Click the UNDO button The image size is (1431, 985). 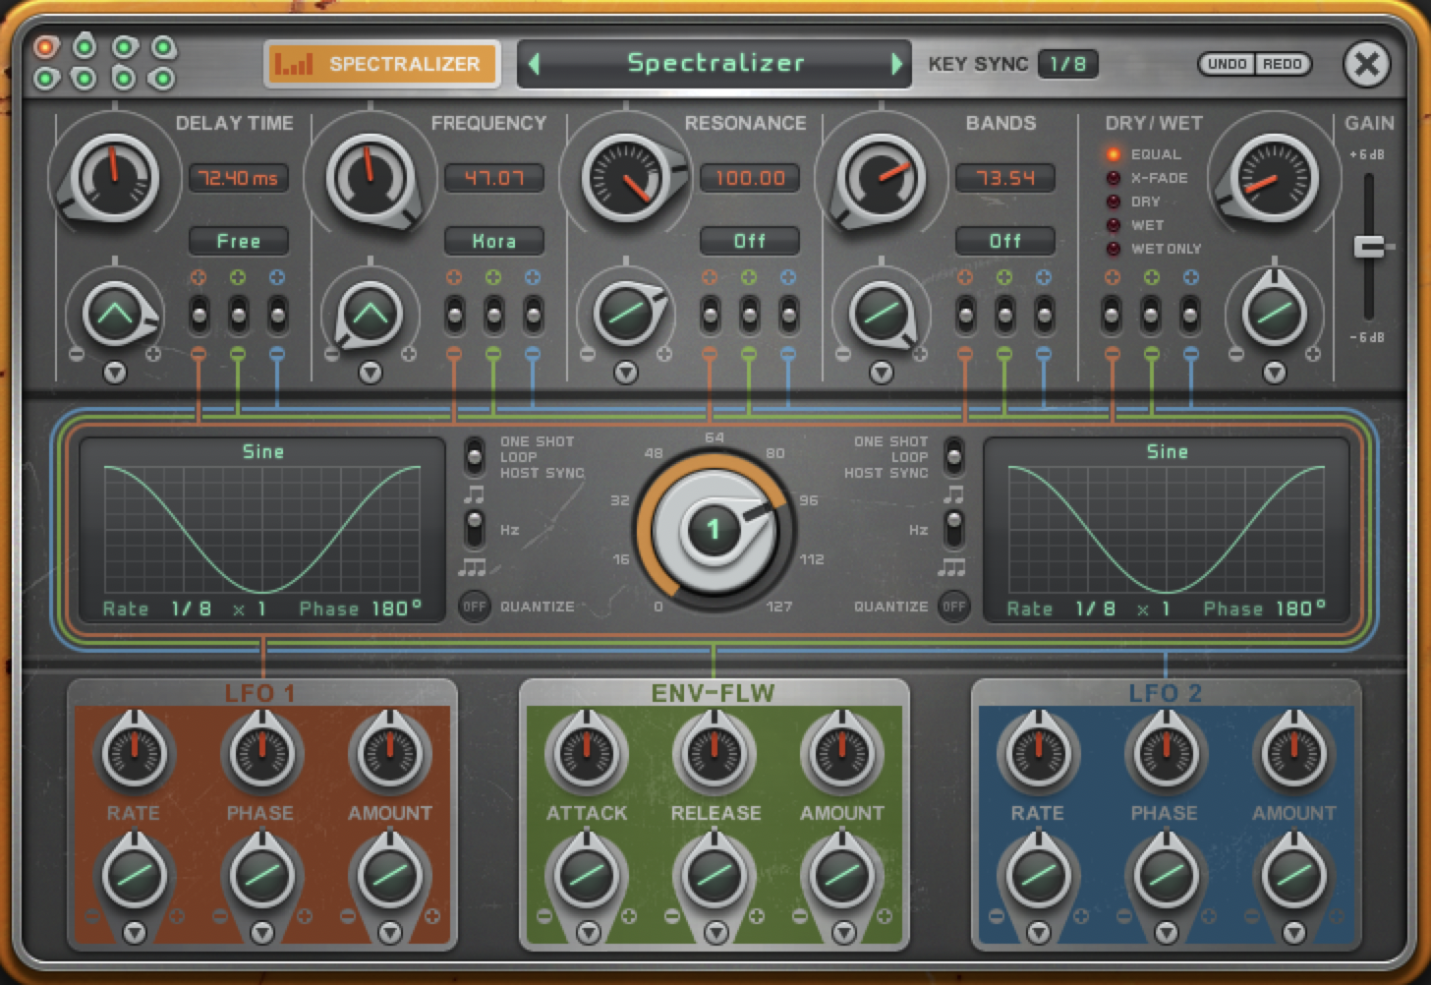[x=1227, y=64]
